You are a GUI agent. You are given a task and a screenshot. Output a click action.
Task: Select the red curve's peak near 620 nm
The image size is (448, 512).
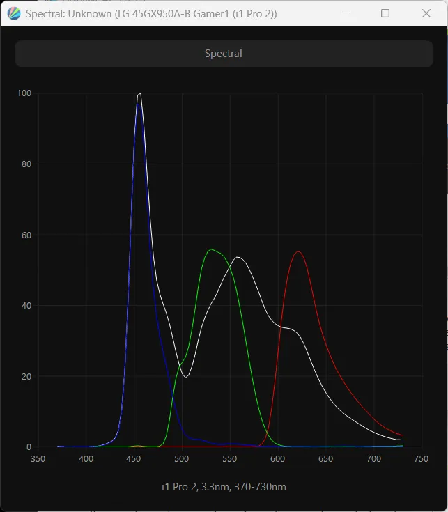pos(298,252)
